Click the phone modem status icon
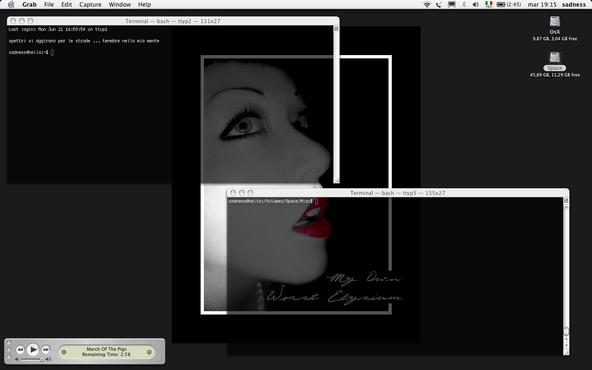The width and height of the screenshot is (592, 370). pyautogui.click(x=439, y=5)
